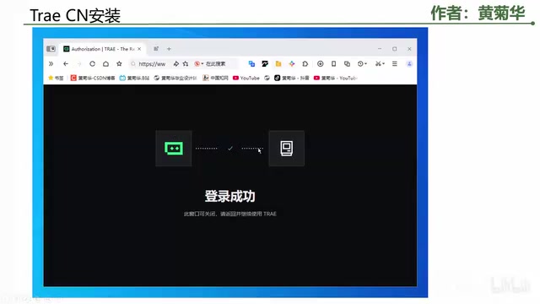Open the history clock dropdown
The width and height of the screenshot is (540, 304).
coord(362,64)
